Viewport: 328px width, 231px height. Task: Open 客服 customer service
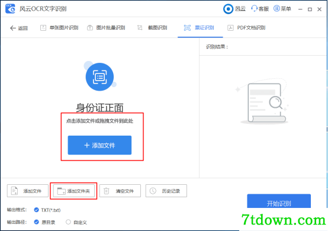pyautogui.click(x=260, y=9)
